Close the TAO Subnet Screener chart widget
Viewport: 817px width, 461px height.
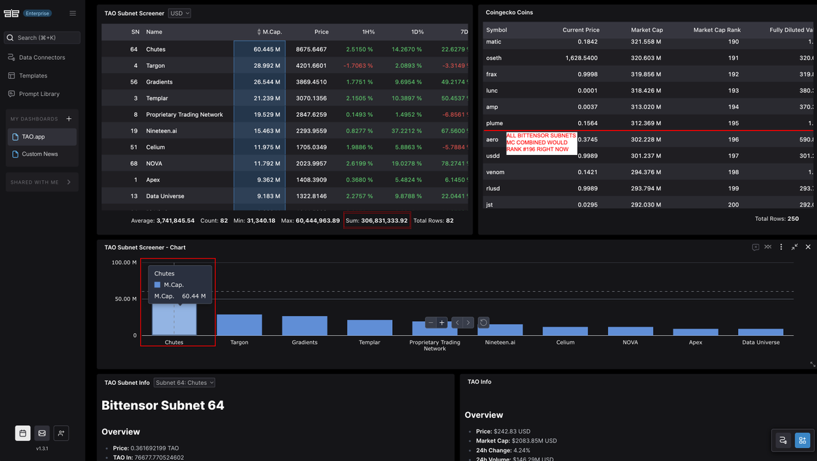[x=808, y=247]
